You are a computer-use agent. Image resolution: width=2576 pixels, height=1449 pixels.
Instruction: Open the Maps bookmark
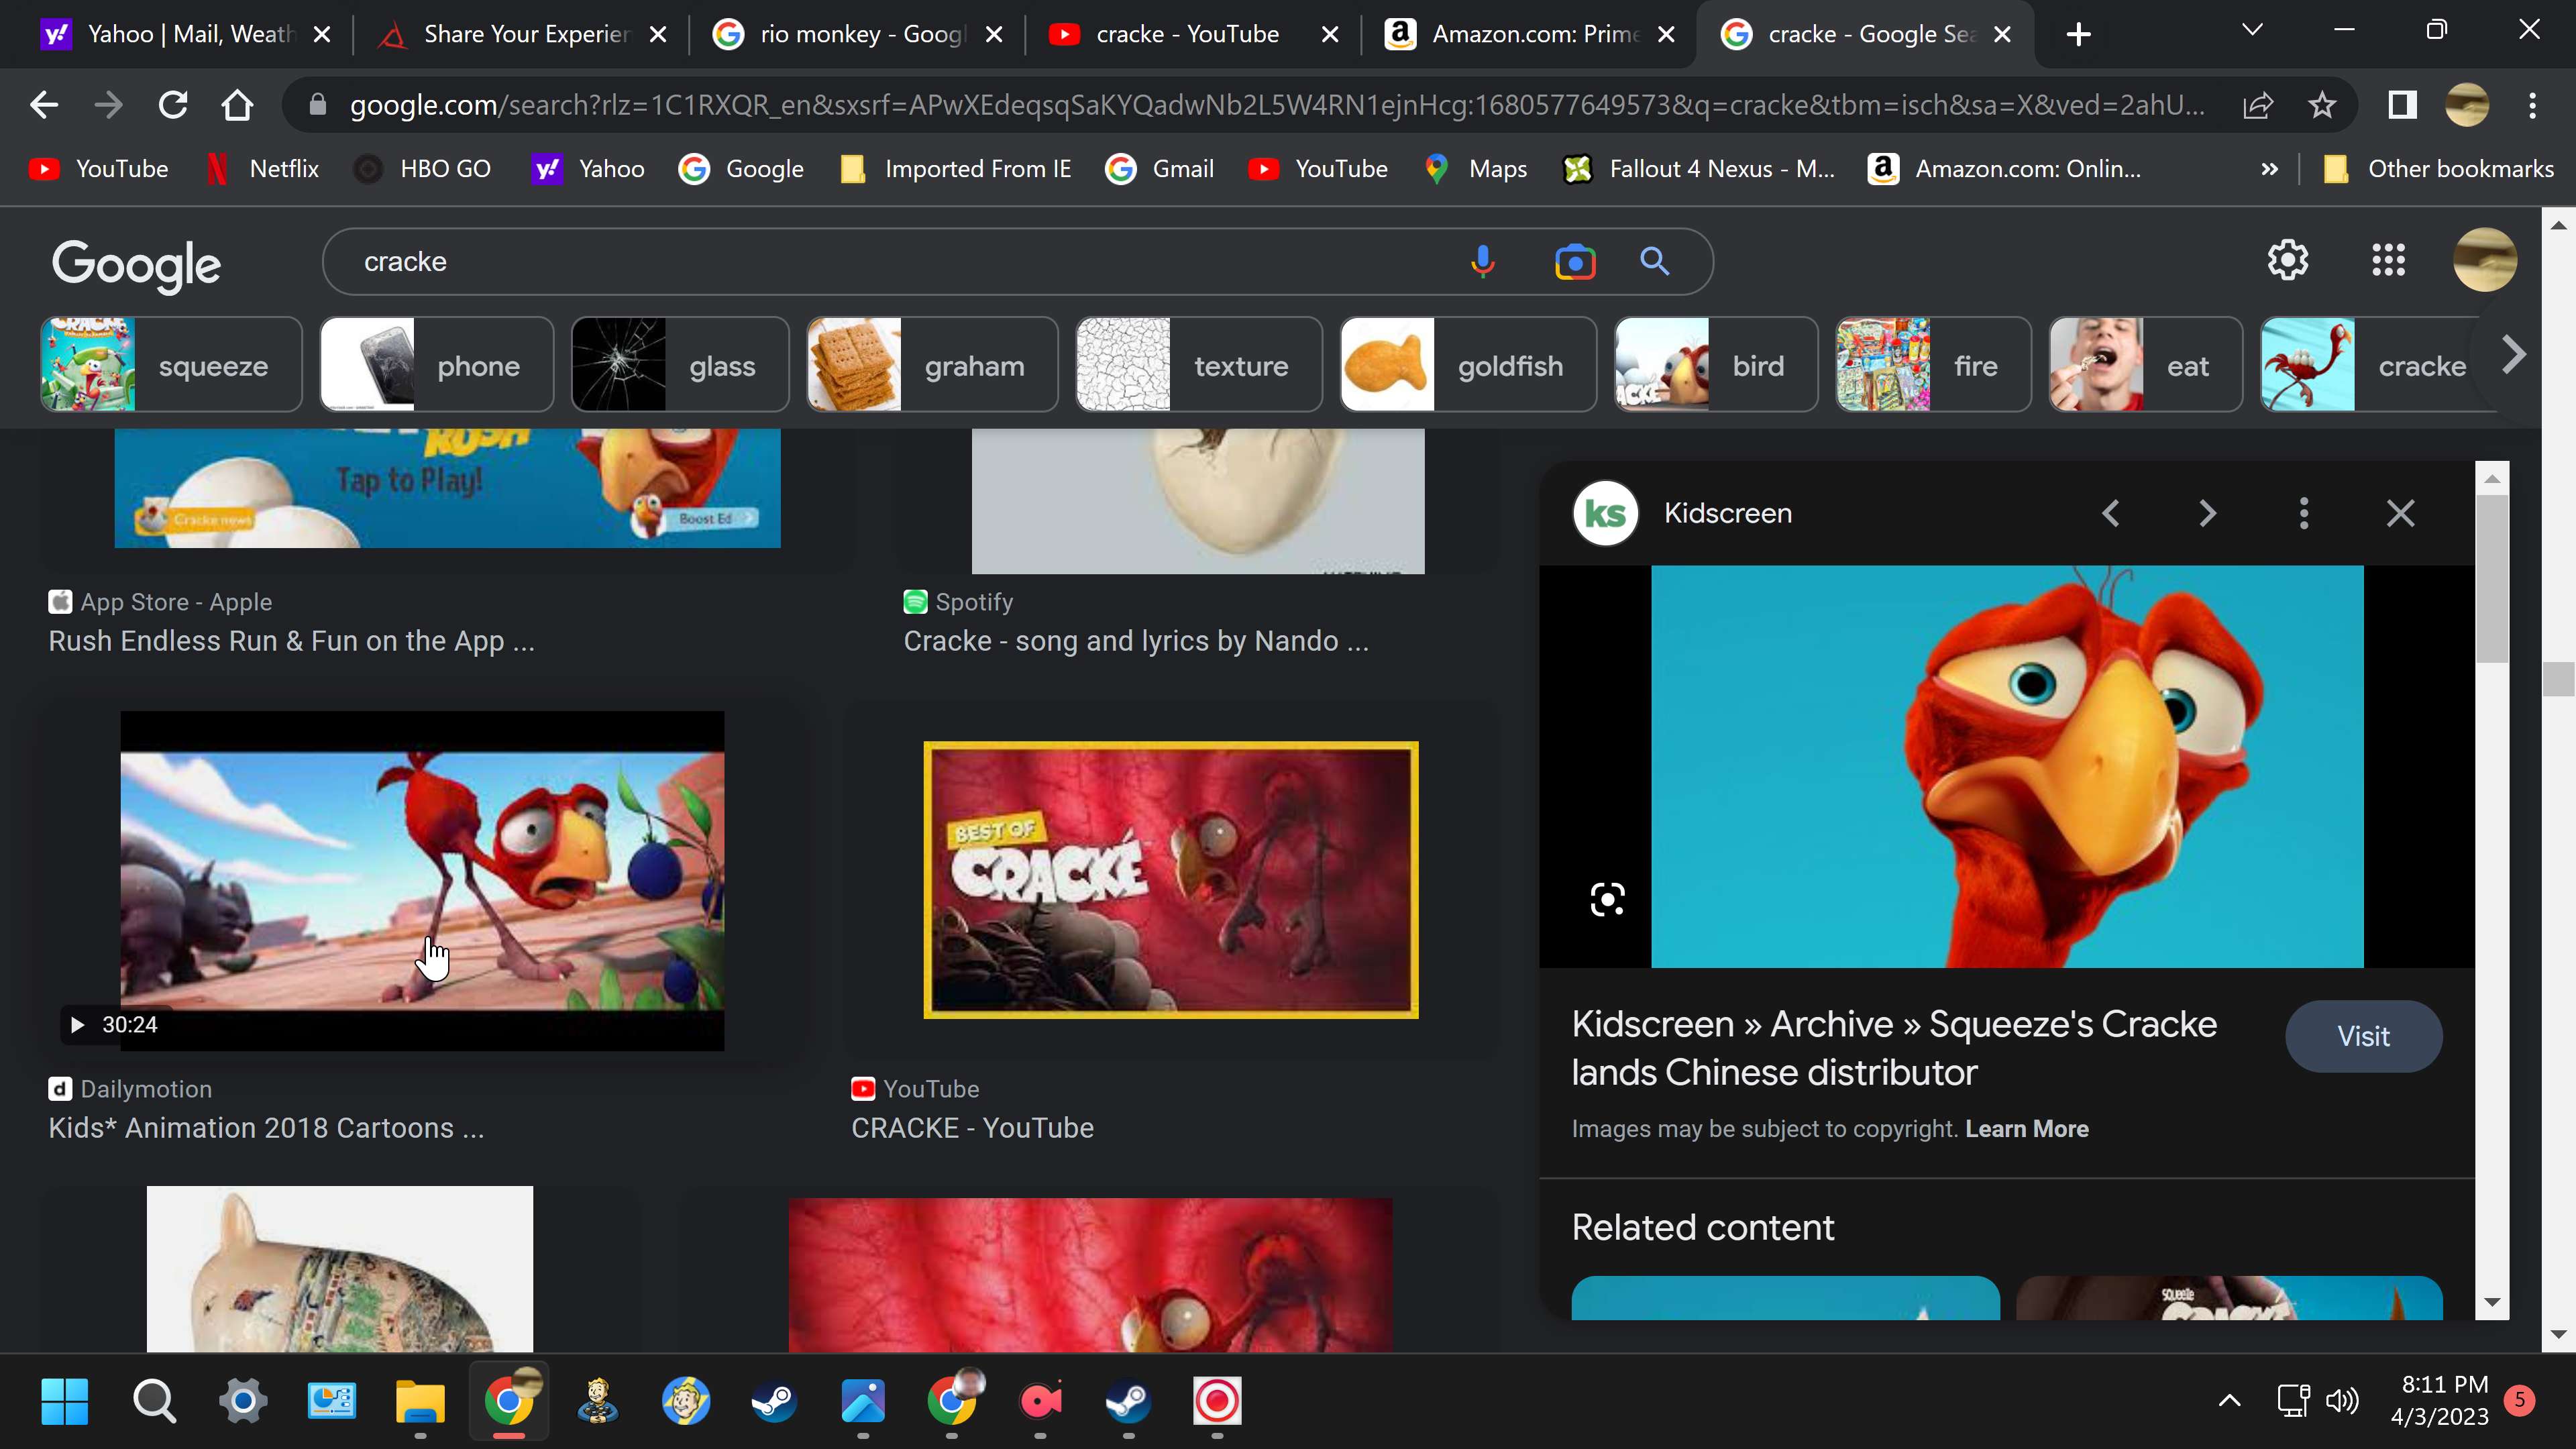(1476, 169)
